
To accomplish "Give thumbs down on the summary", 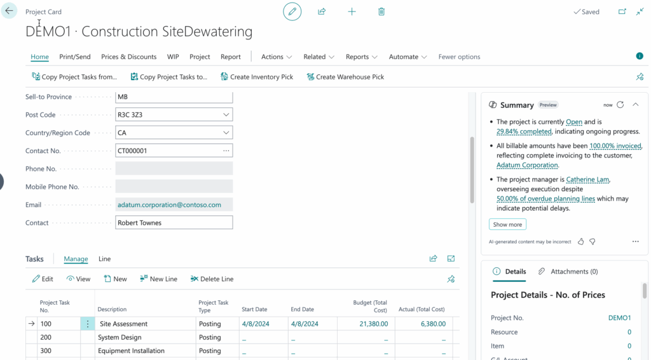I will [x=593, y=241].
